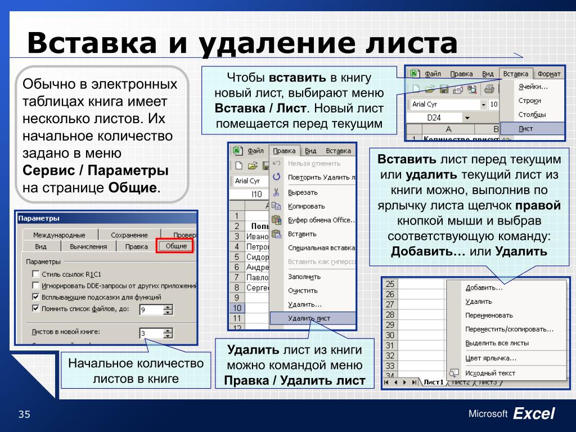576x432 pixels.
Task: Choose Строки from Вставка menu
Action: pos(532,101)
